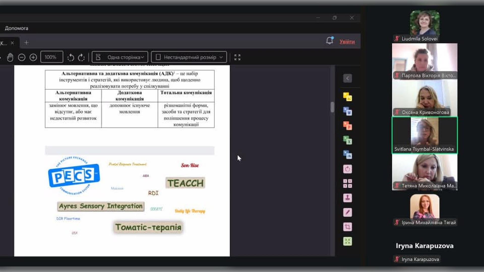This screenshot has width=484, height=272.
Task: Rotate the page clockwise
Action: click(x=81, y=57)
